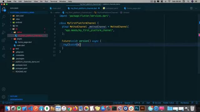
Task: Change language mode Dart in status bar
Action: pos(148,103)
